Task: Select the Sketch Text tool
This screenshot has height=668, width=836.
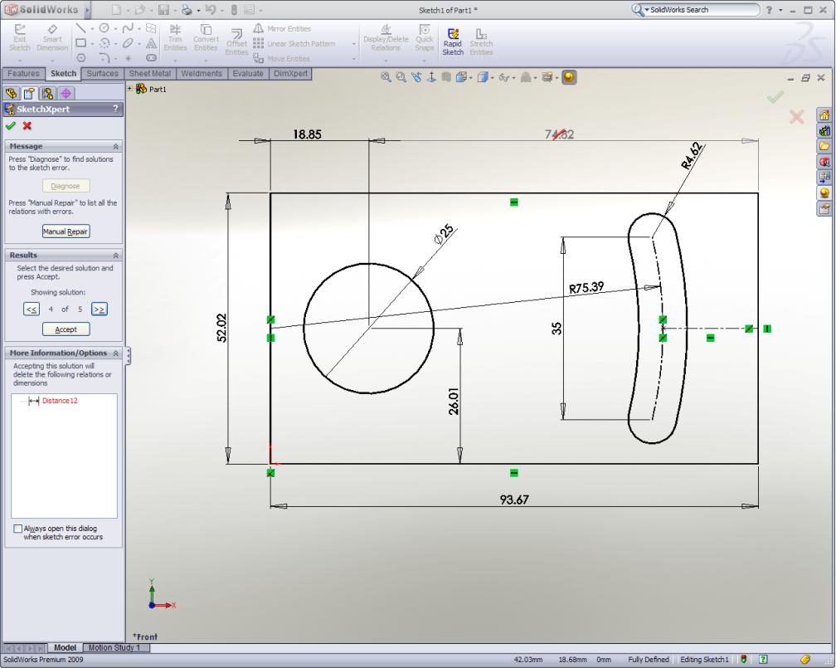Action: tap(152, 43)
